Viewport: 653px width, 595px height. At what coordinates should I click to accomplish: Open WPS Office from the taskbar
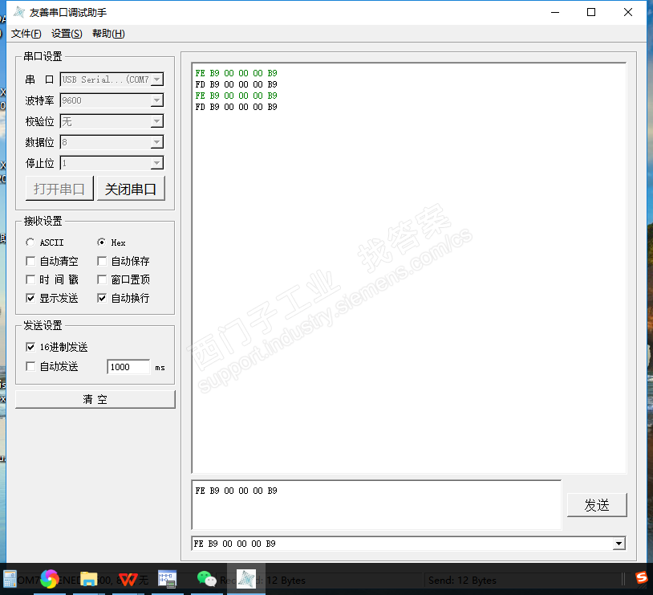coord(128,579)
